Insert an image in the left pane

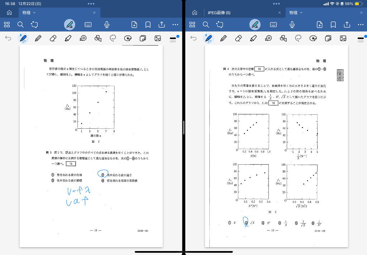tap(157, 38)
